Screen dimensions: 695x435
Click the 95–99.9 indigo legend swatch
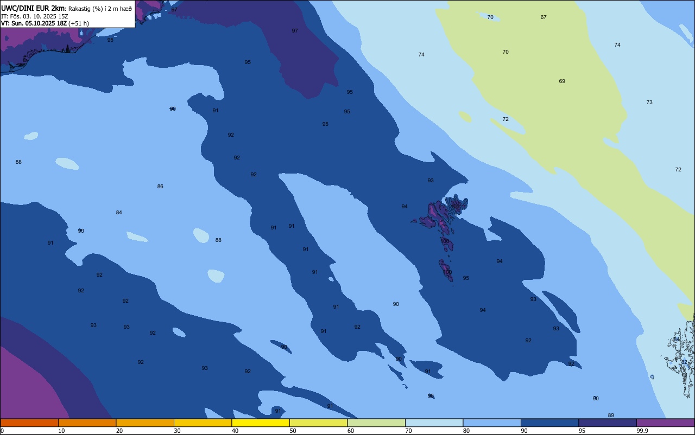click(x=608, y=423)
